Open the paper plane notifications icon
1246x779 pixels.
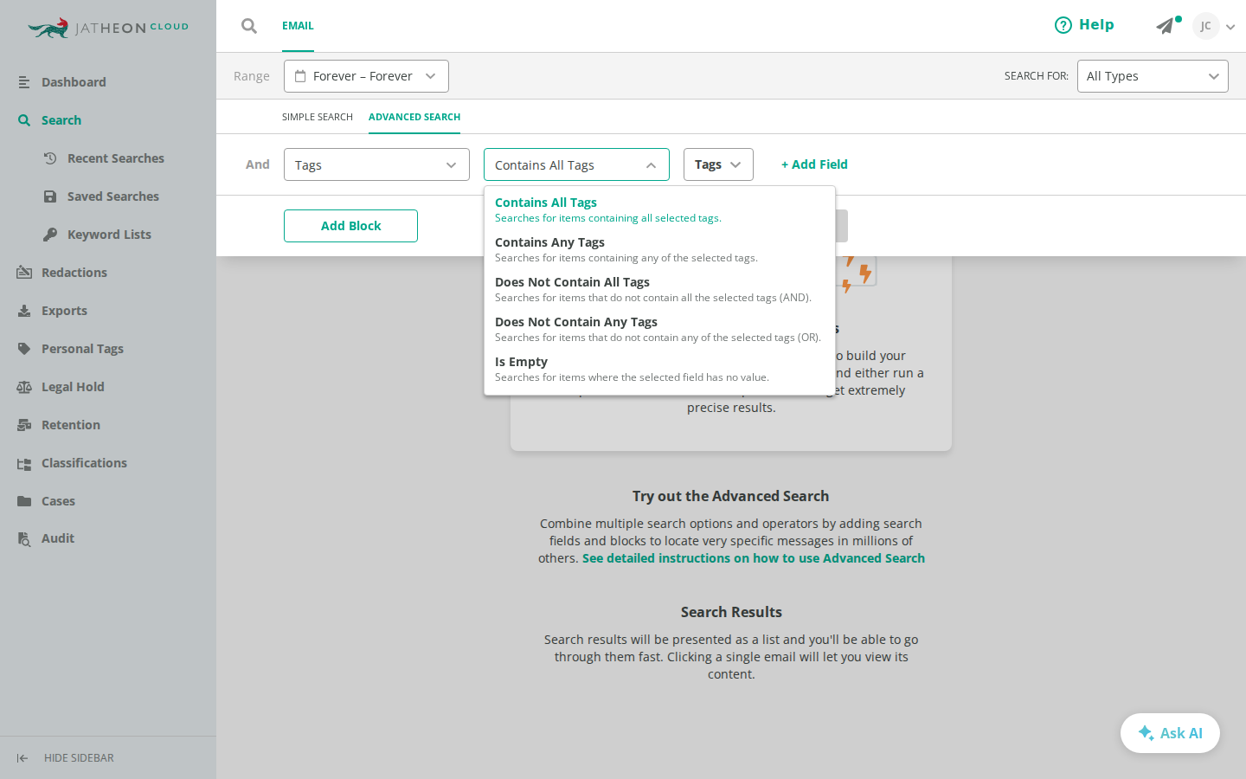(1166, 26)
